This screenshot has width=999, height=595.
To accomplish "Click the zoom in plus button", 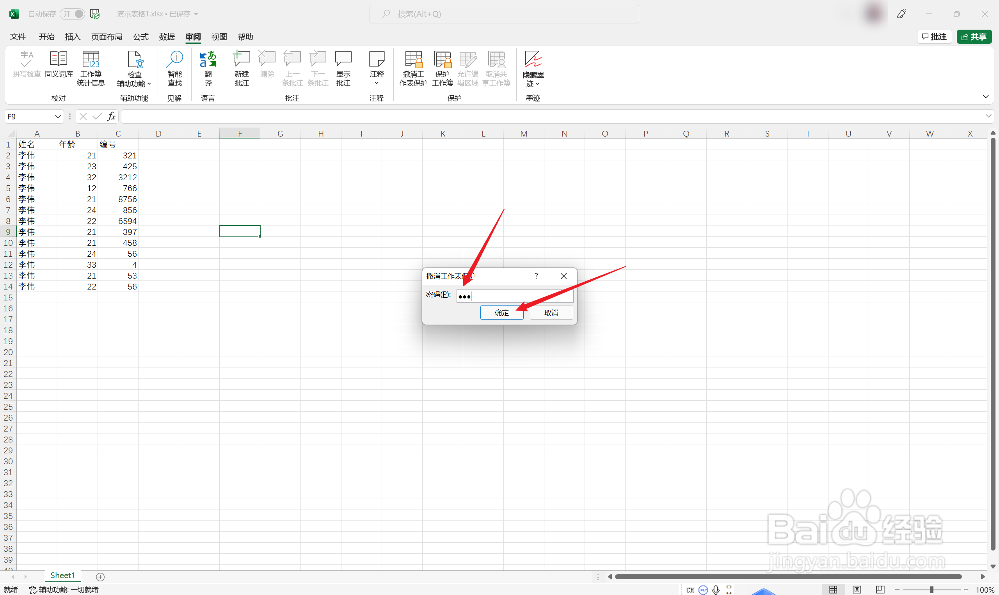I will coord(966,590).
